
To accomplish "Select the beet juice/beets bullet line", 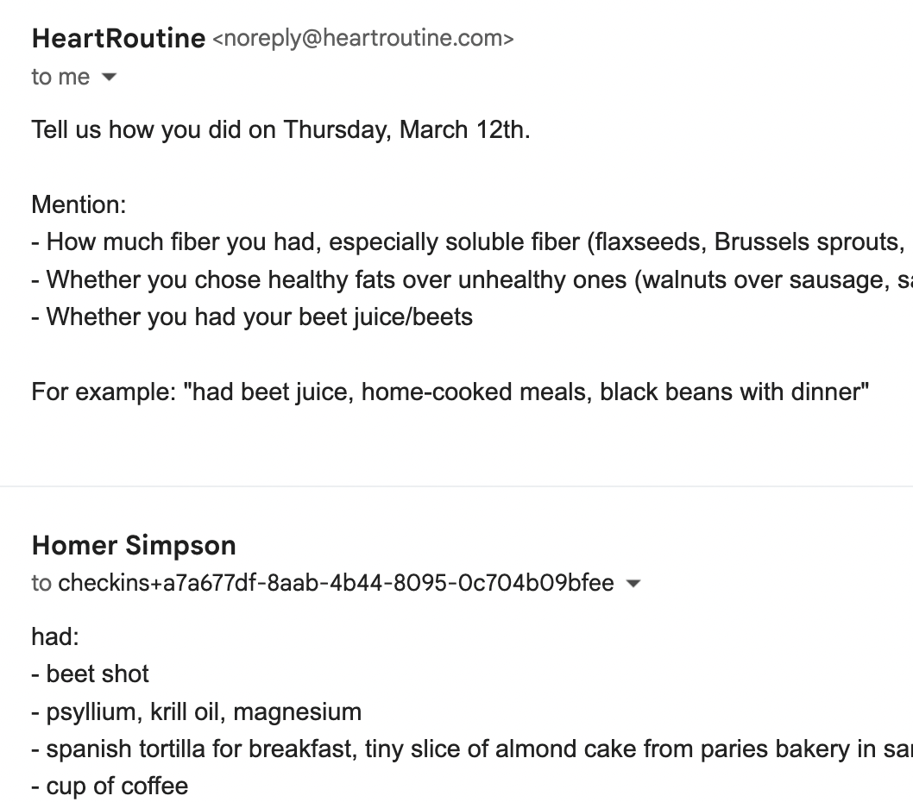I will click(x=251, y=317).
